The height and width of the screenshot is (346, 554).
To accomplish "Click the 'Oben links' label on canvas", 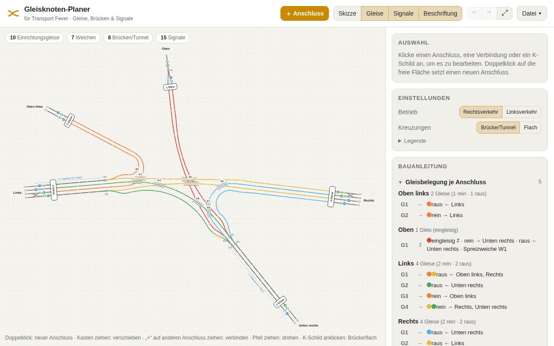I will (35, 107).
